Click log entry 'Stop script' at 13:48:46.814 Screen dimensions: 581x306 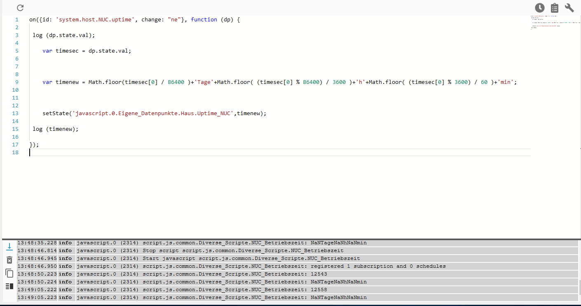click(x=297, y=250)
